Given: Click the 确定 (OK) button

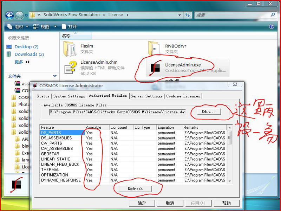Looking at the screenshot, I should pyautogui.click(x=142, y=203).
